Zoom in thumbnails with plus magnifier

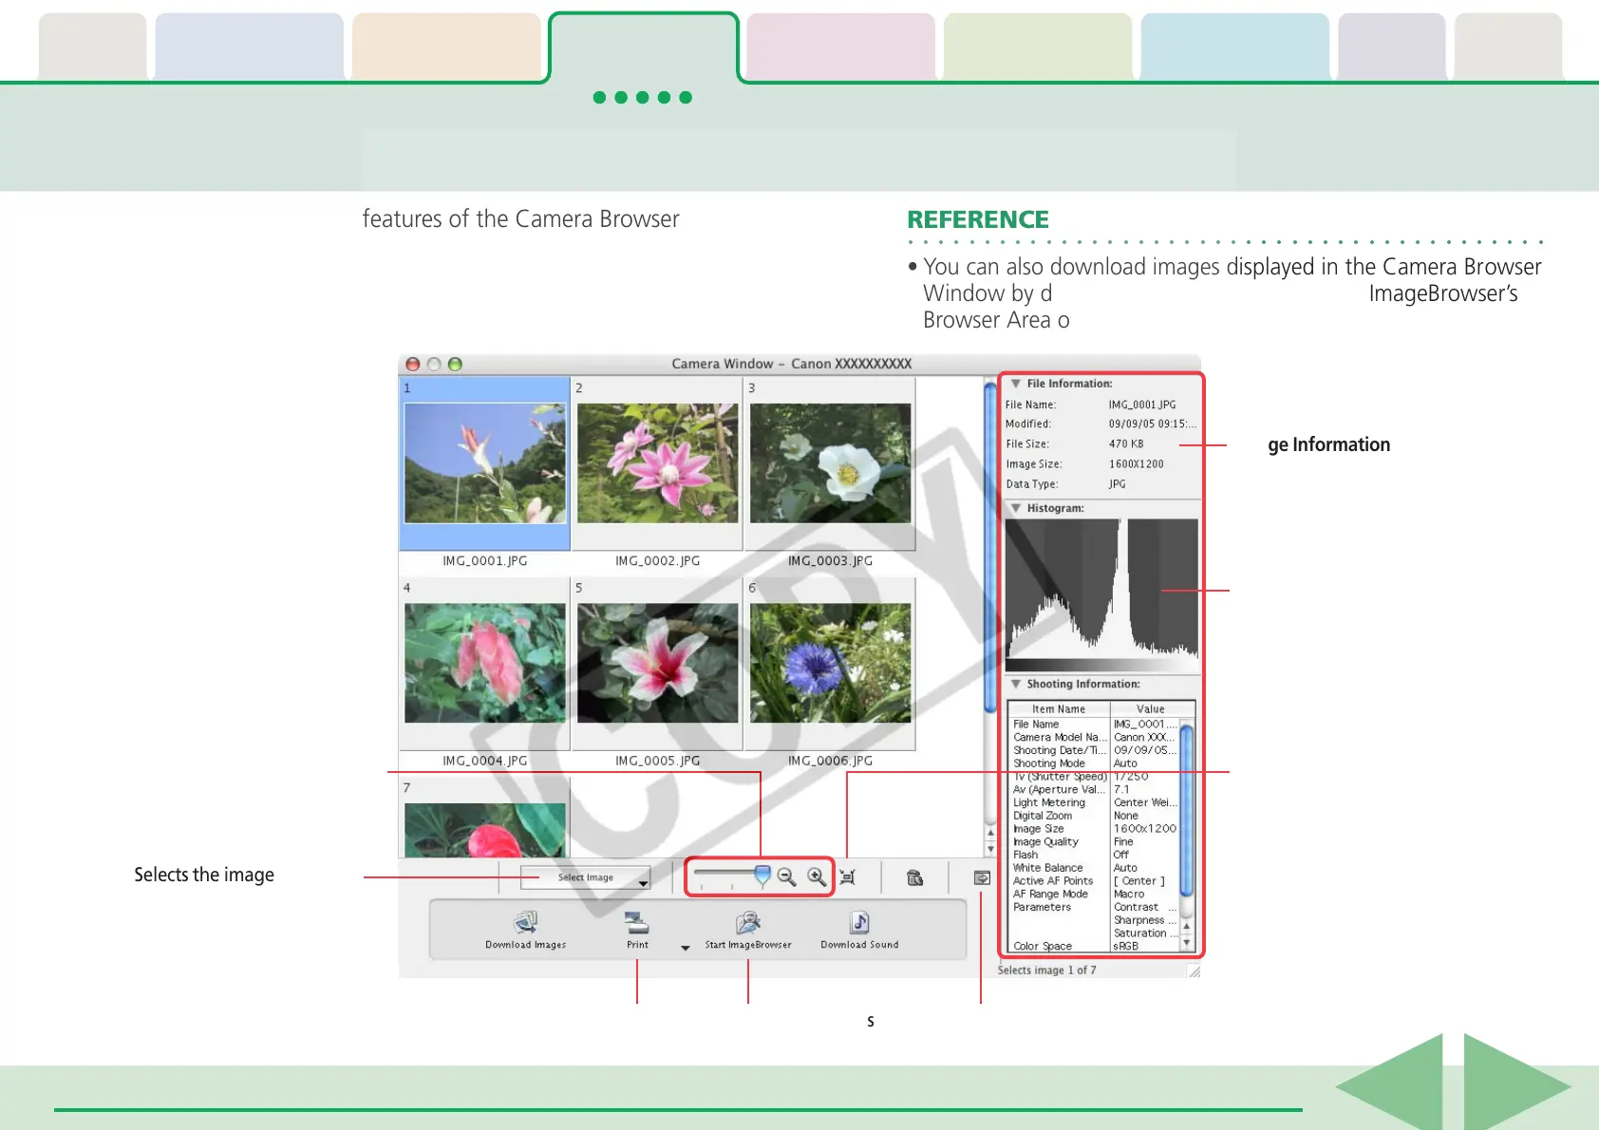click(x=817, y=877)
